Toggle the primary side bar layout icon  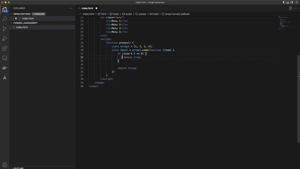284,2
